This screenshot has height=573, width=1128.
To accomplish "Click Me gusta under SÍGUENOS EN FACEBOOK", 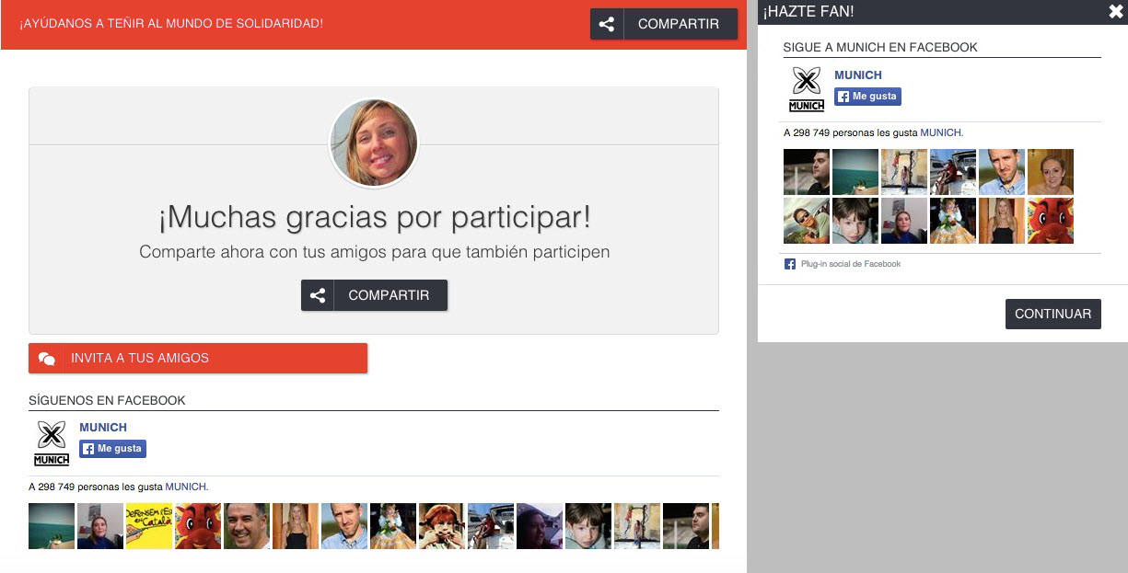I will click(113, 449).
